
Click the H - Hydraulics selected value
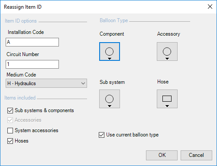(x=22, y=83)
